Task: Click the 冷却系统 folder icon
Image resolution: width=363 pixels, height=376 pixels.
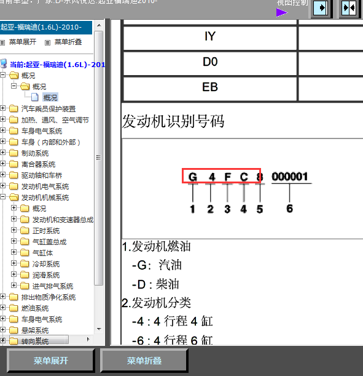Action: [x=25, y=263]
